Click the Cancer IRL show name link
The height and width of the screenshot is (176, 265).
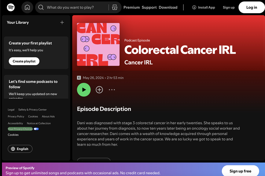point(139,62)
